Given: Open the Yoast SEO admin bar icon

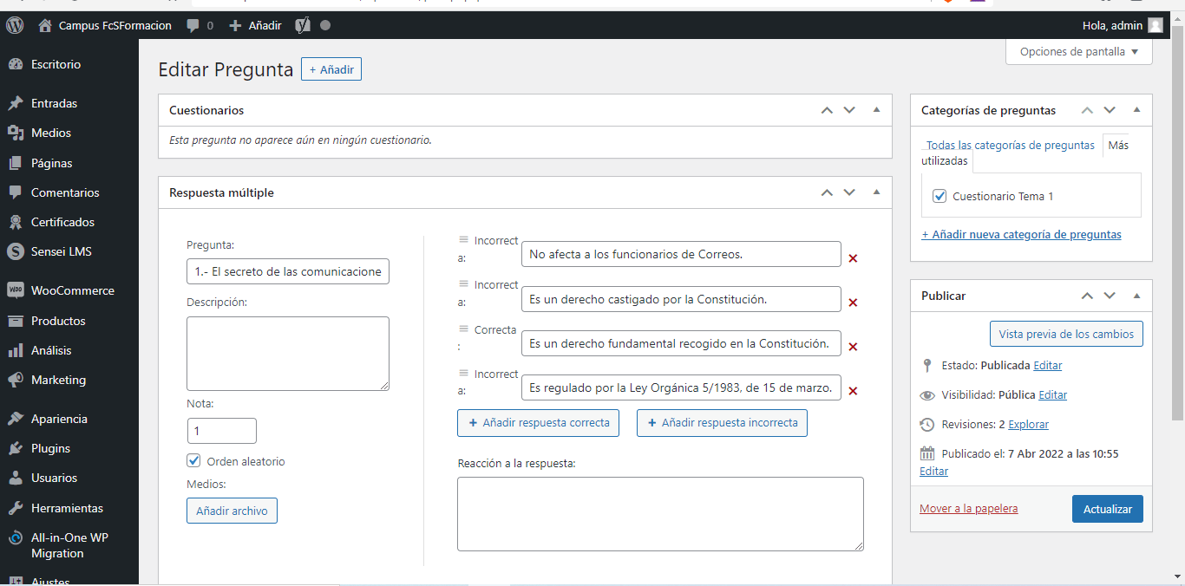Looking at the screenshot, I should [303, 25].
